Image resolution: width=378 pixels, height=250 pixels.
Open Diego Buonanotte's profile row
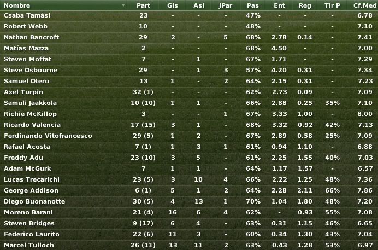(x=189, y=201)
